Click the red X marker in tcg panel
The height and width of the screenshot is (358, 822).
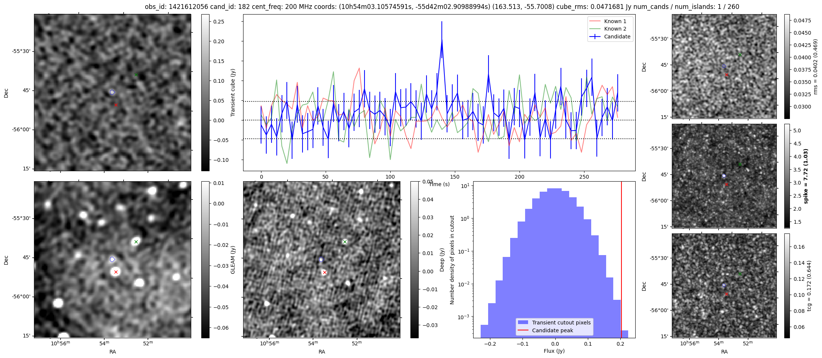pos(726,294)
